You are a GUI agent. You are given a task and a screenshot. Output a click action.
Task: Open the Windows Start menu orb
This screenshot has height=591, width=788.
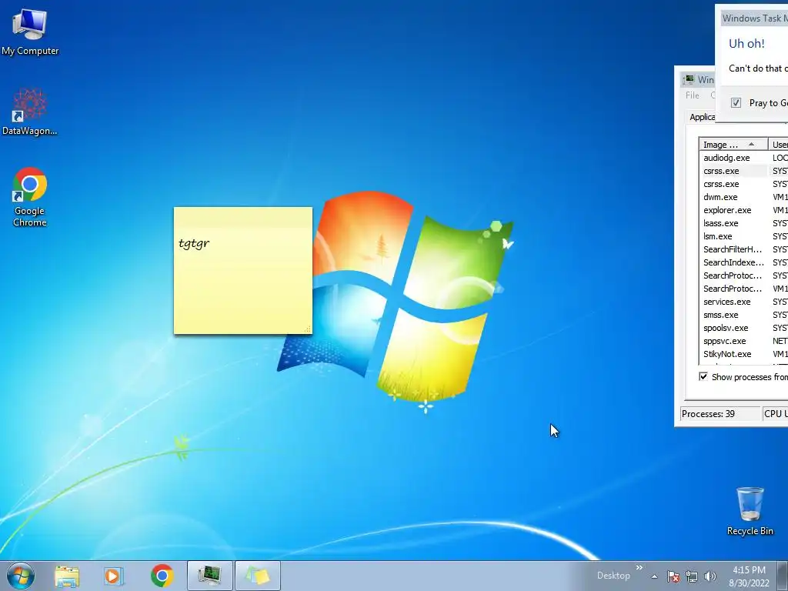[x=21, y=576]
